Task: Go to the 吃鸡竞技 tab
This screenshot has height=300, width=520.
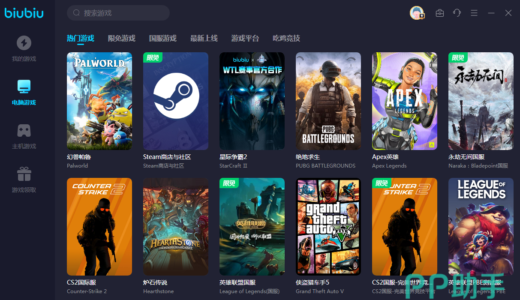Action: pos(286,39)
